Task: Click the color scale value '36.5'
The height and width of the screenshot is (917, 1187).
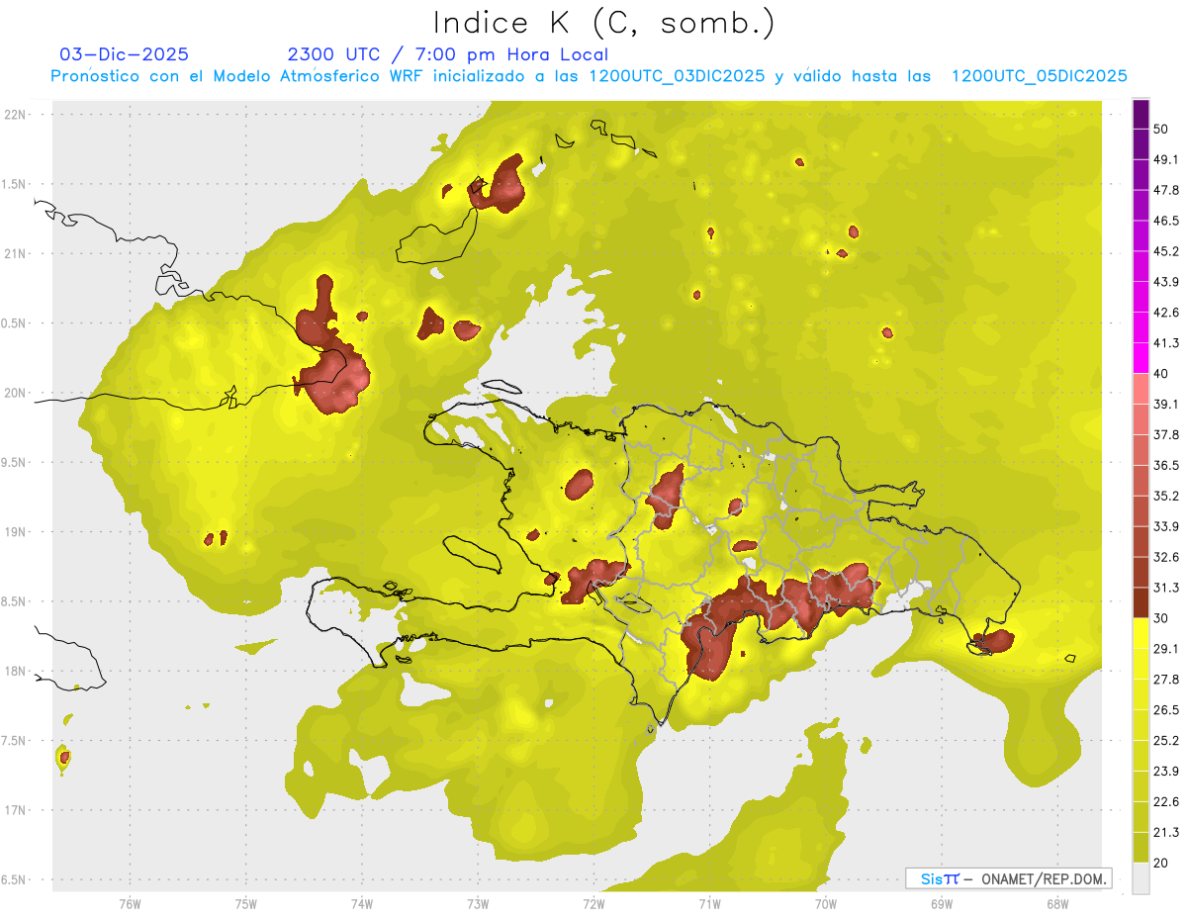Action: coord(1166,465)
